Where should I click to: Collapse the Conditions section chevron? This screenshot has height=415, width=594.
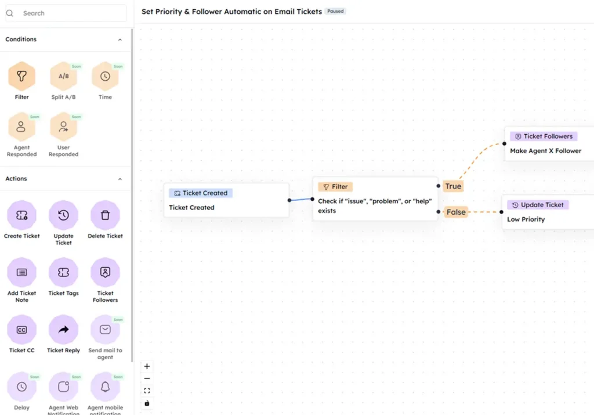[x=119, y=40]
